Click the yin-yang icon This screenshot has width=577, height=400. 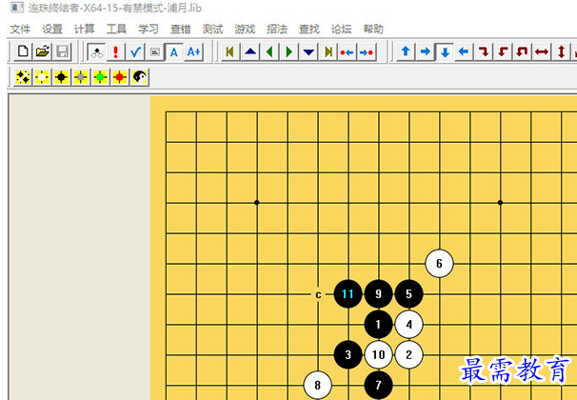(139, 77)
